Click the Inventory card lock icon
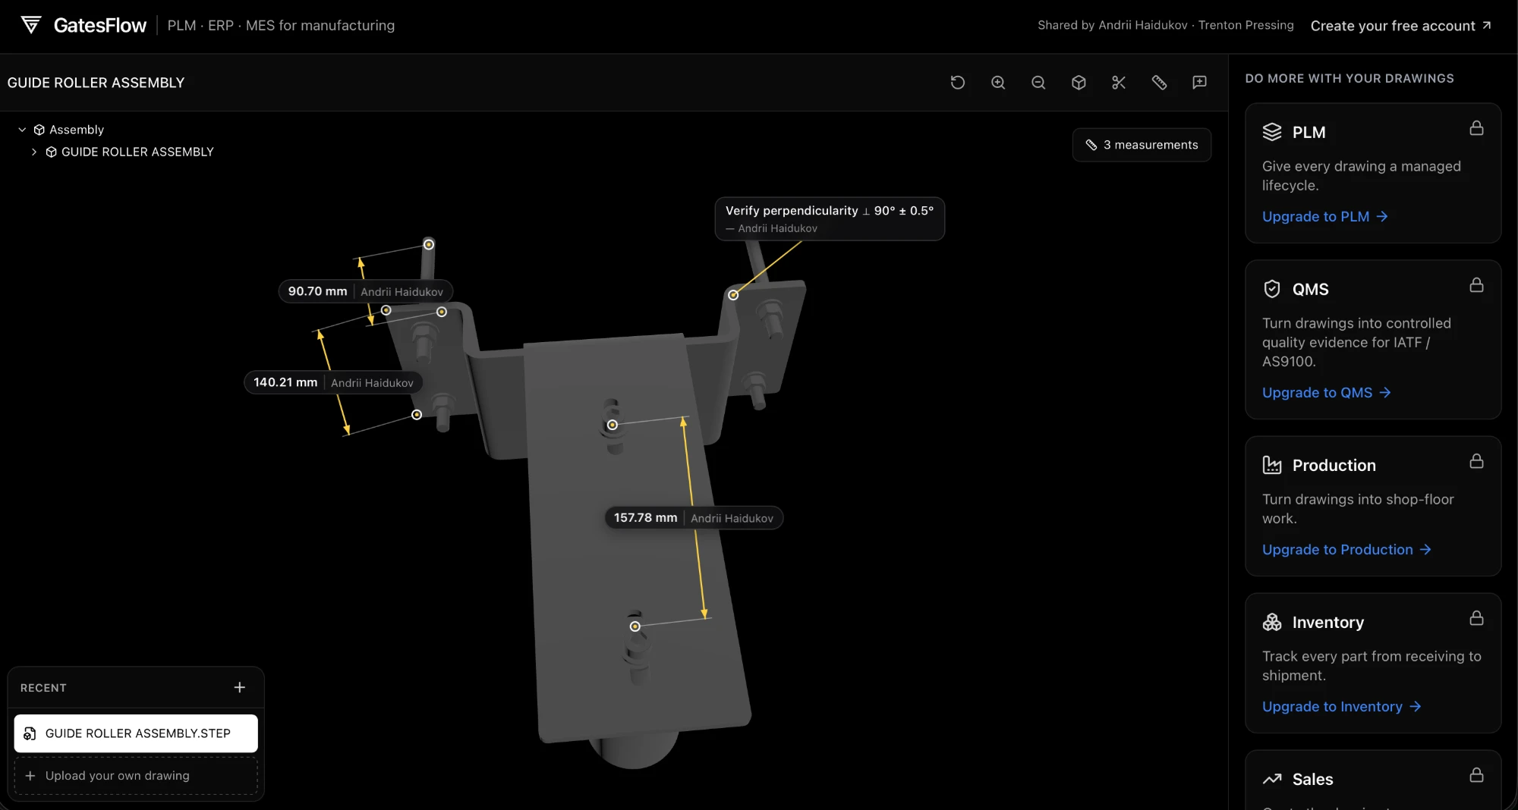 [1476, 617]
